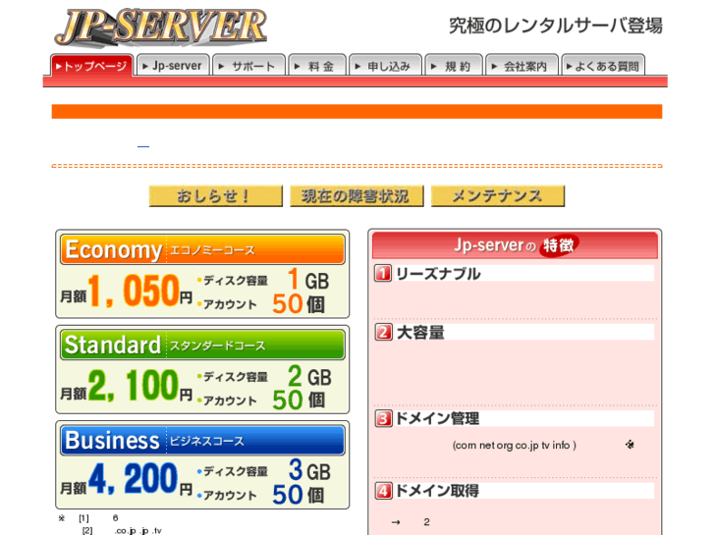Click the JP-SERVER logo
The image size is (714, 535).
click(160, 27)
